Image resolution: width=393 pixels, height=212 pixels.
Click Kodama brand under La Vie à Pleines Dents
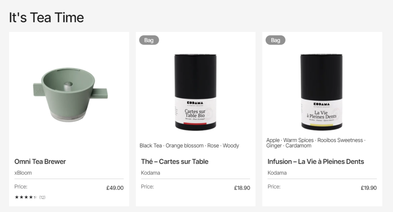pyautogui.click(x=277, y=173)
